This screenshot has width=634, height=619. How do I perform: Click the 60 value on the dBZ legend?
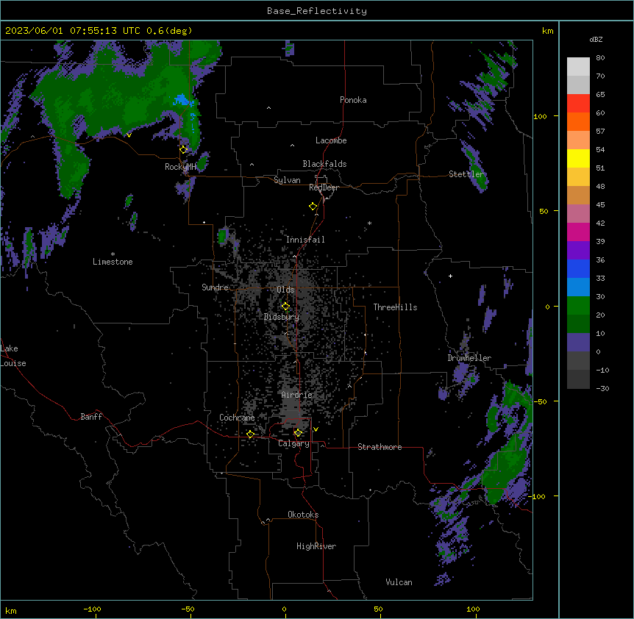[x=600, y=112]
